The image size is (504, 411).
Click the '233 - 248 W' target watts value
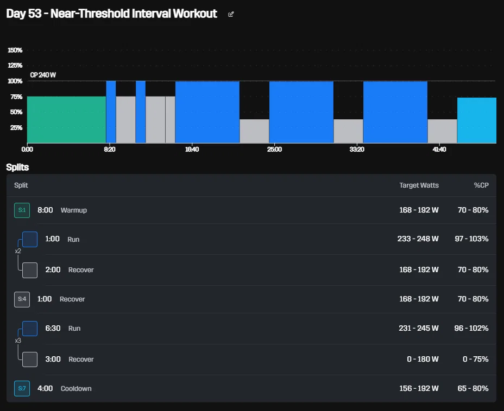(418, 239)
